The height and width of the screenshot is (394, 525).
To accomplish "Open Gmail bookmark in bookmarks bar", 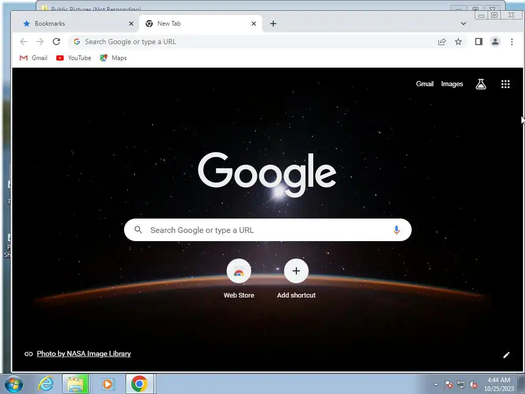I will 33,58.
